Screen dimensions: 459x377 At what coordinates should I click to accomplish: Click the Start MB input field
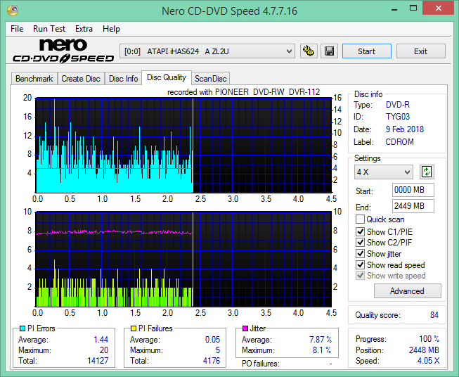pyautogui.click(x=413, y=190)
